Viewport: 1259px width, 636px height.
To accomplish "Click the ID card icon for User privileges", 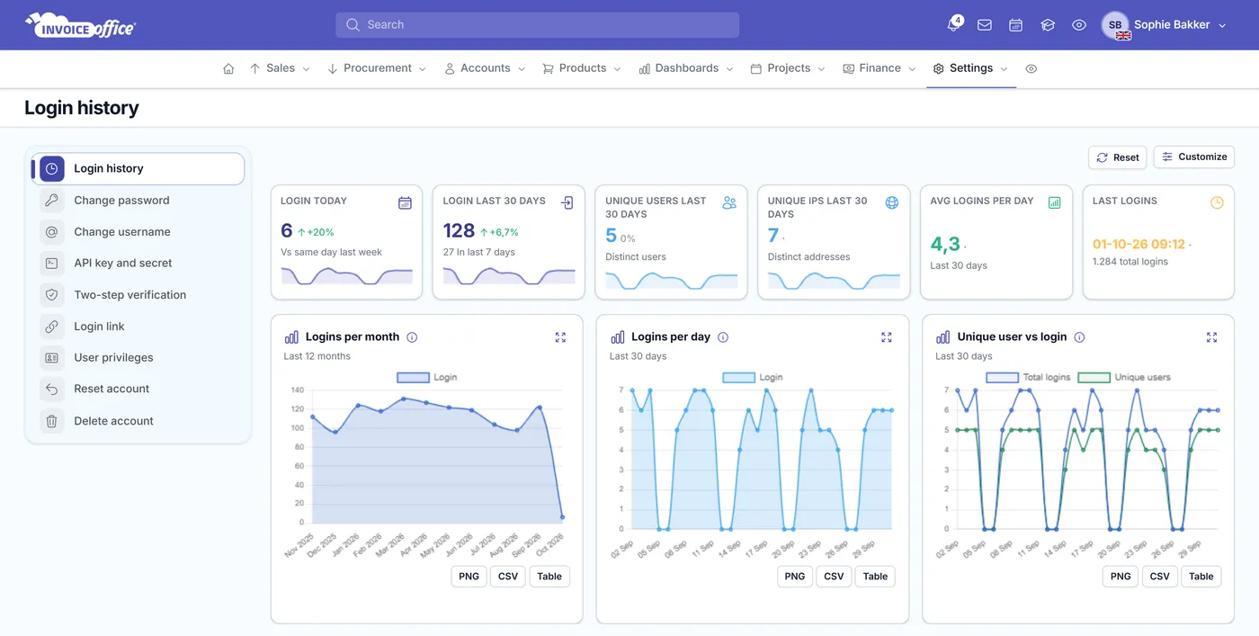I will coord(52,358).
